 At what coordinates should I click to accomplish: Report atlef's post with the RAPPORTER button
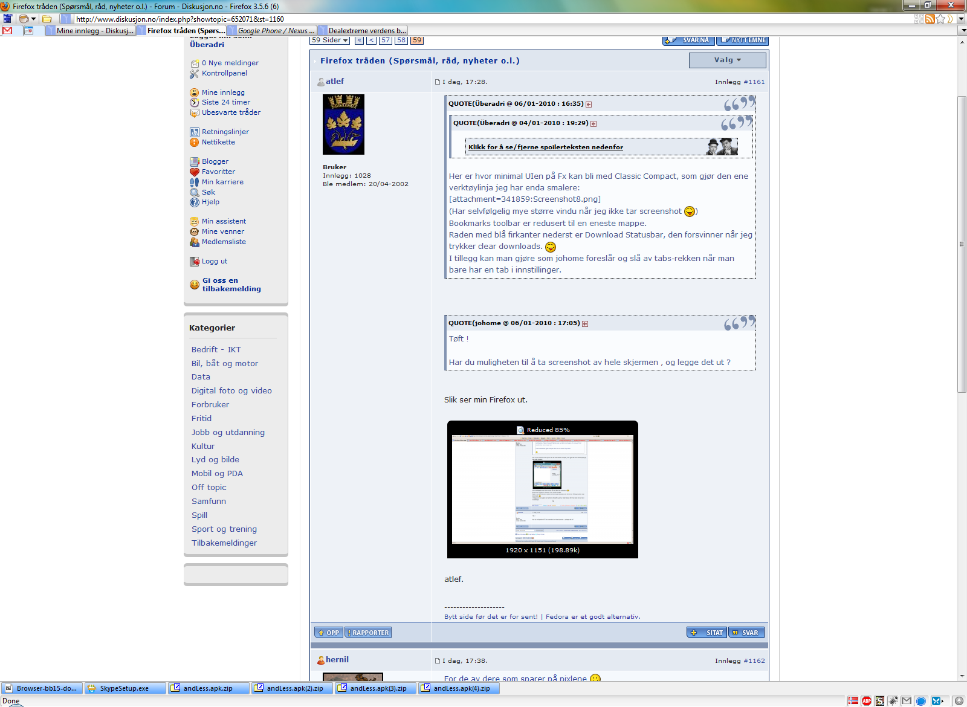368,633
